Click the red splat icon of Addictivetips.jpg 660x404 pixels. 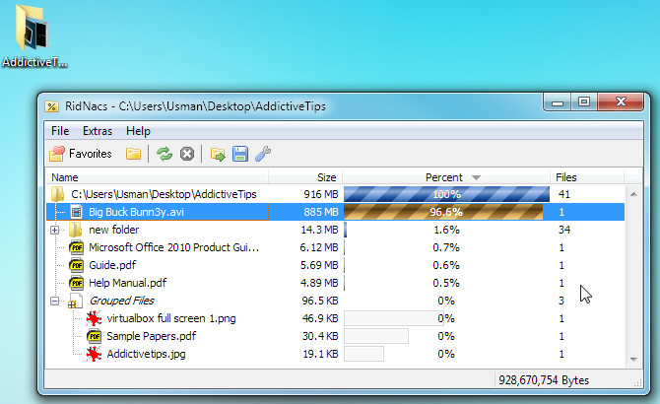pos(94,354)
